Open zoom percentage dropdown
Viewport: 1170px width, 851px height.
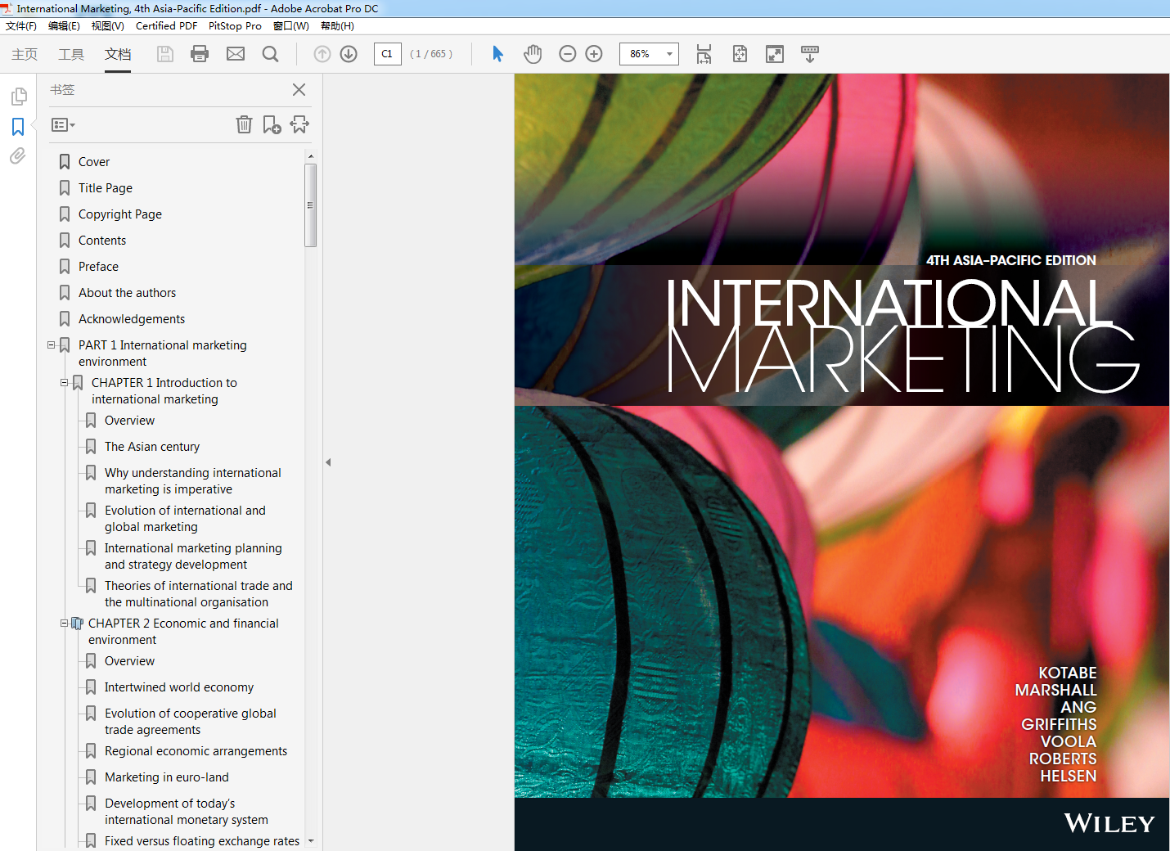tap(669, 54)
